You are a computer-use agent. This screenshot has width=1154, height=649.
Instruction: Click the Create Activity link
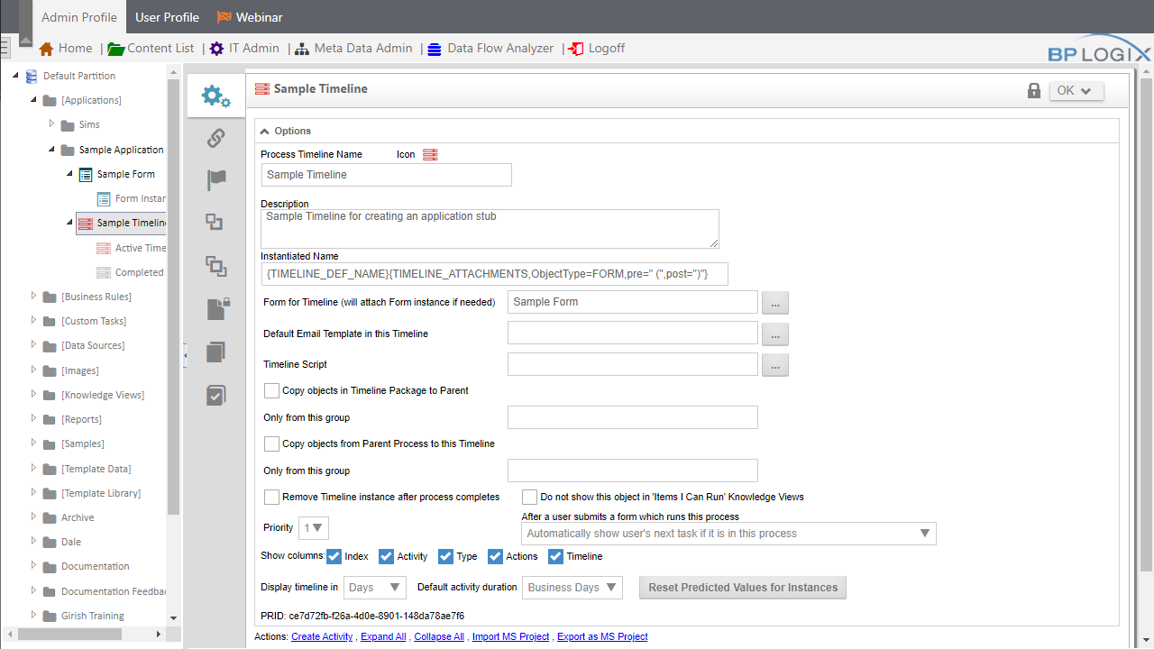[322, 636]
